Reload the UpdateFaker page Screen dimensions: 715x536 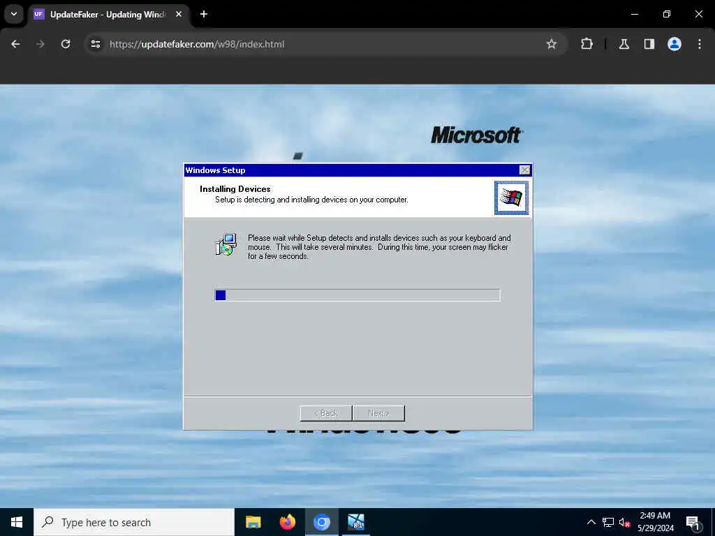[66, 44]
